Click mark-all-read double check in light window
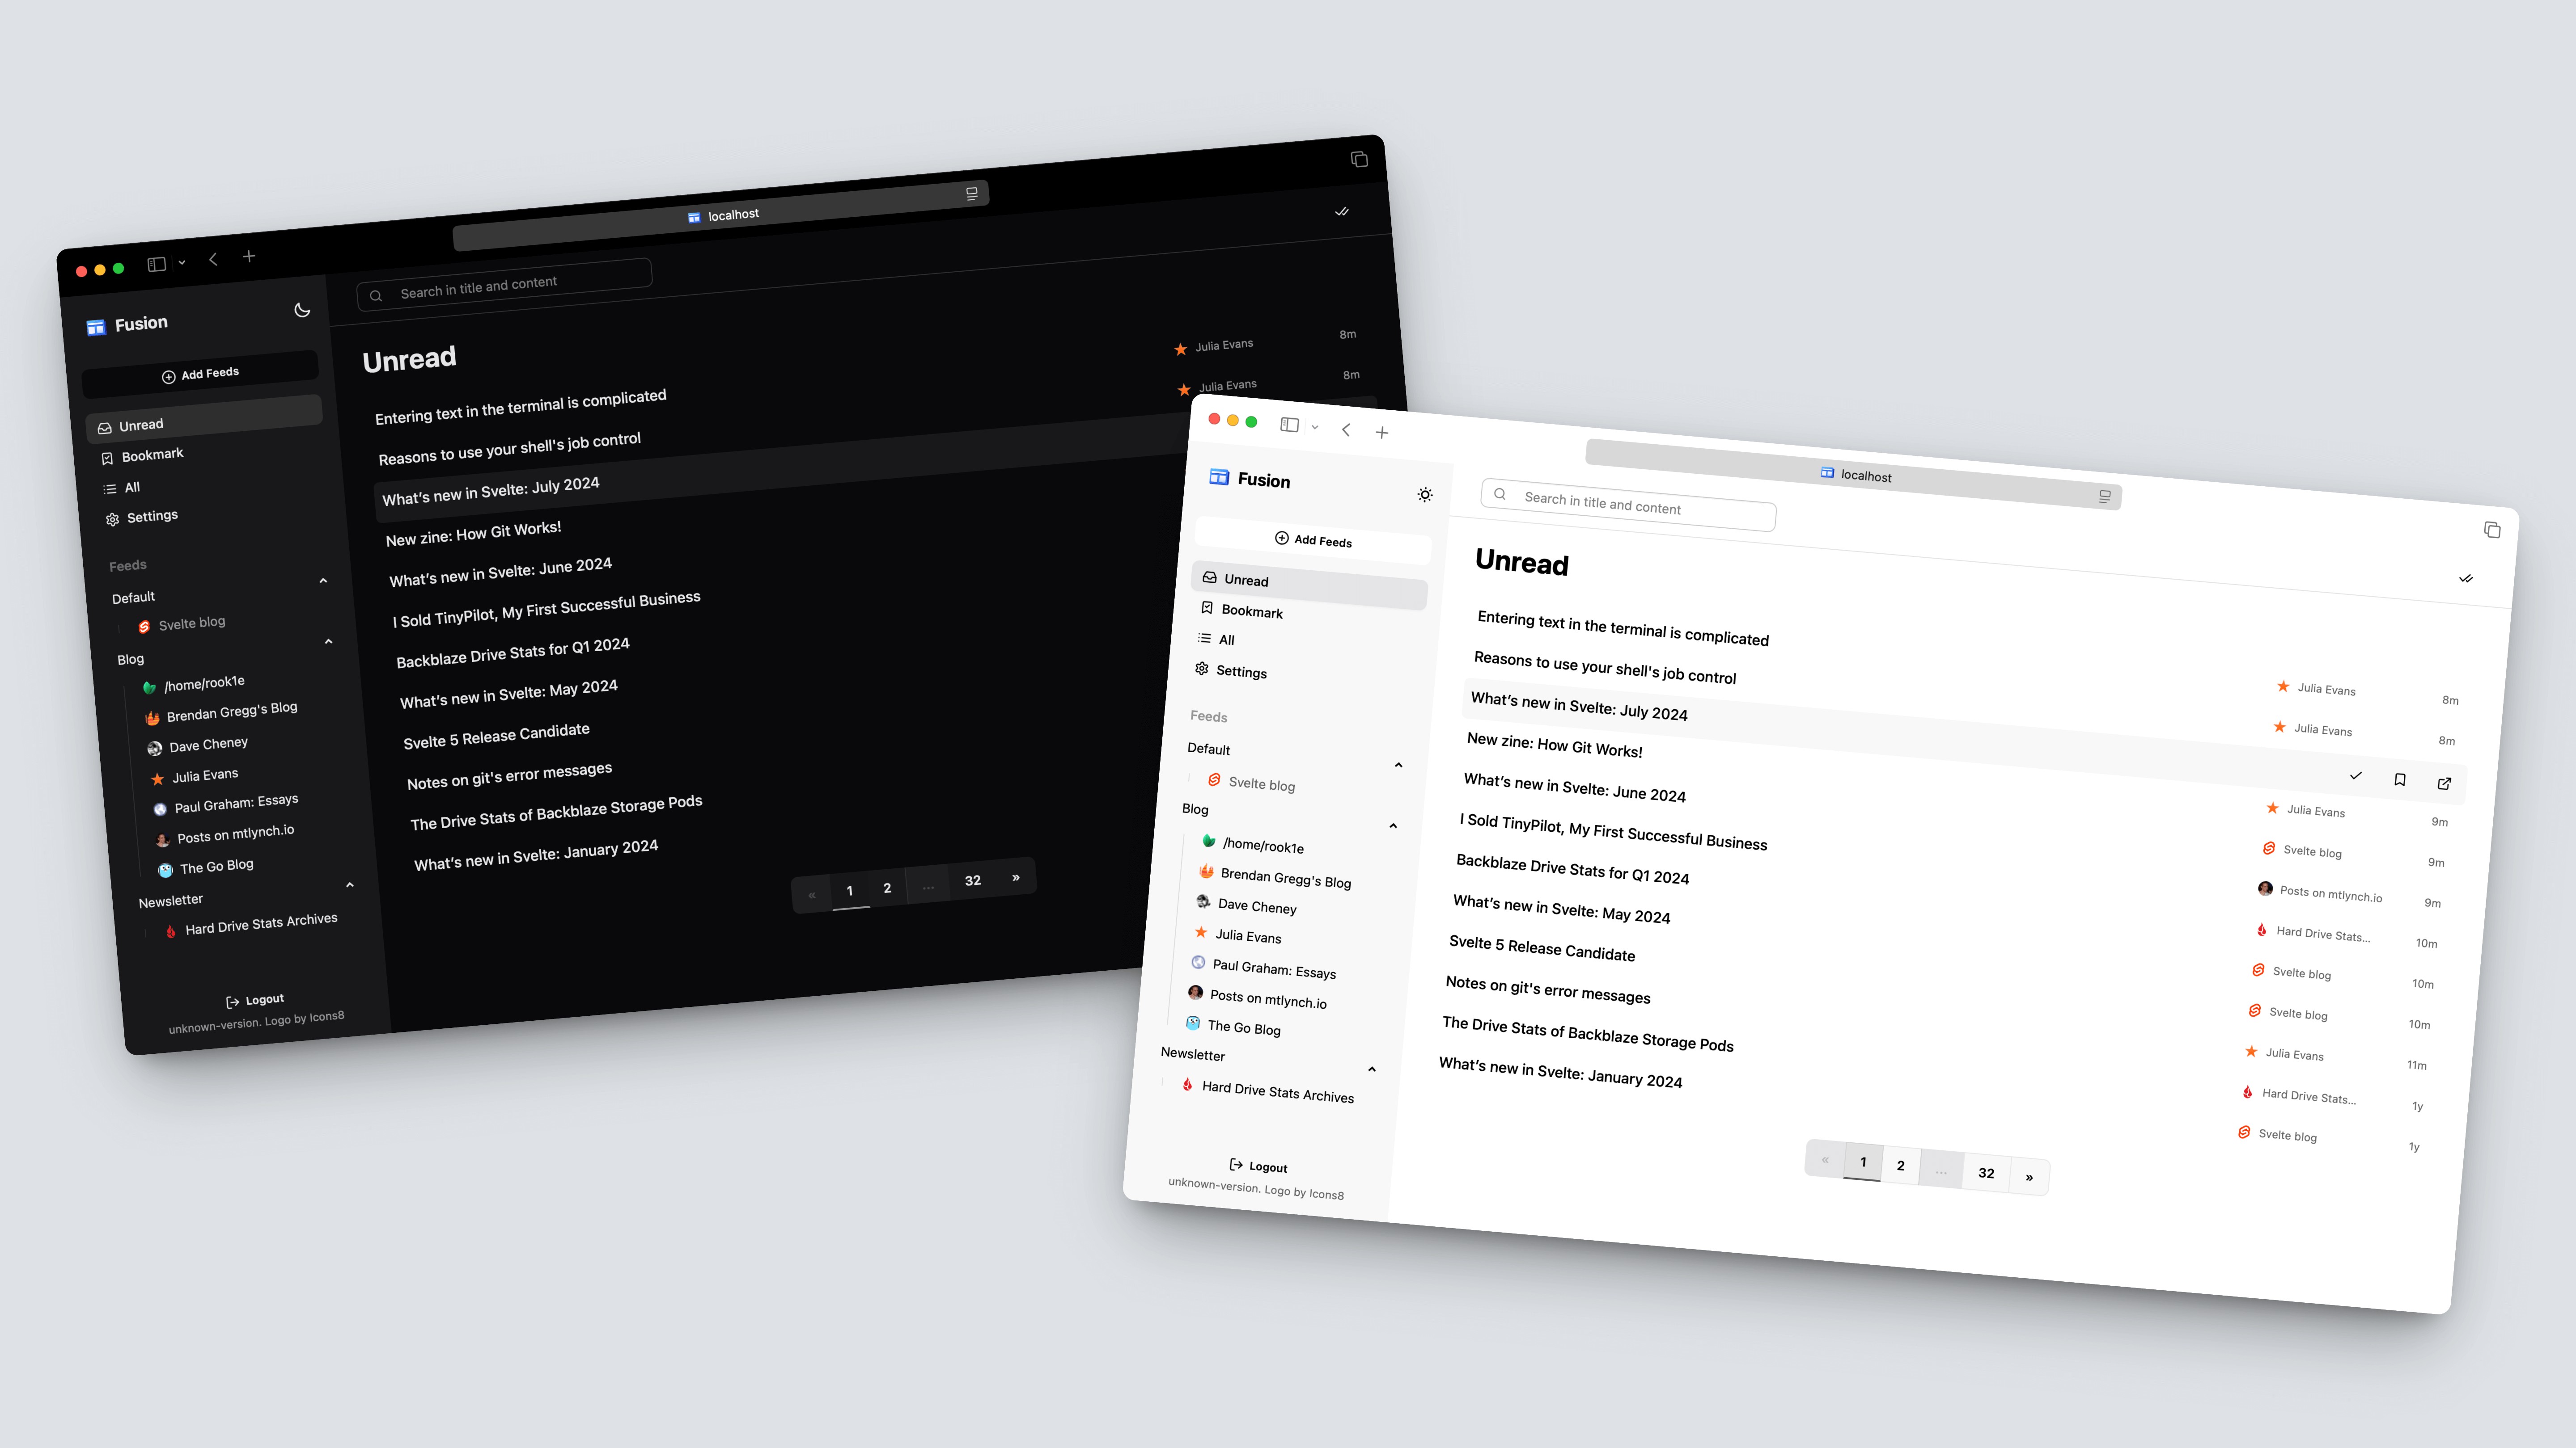 pos(2466,579)
